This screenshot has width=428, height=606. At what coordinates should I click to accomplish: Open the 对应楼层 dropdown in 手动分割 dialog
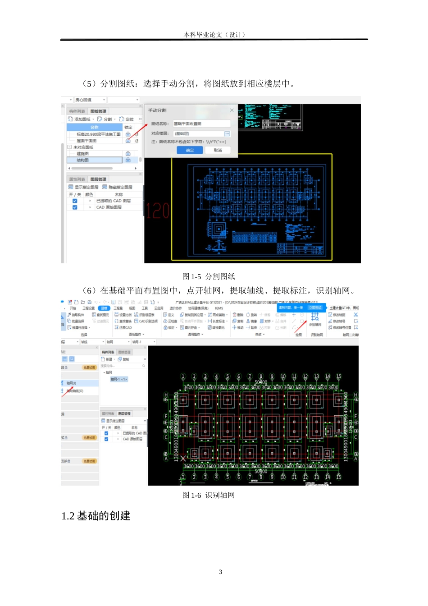tap(228, 133)
